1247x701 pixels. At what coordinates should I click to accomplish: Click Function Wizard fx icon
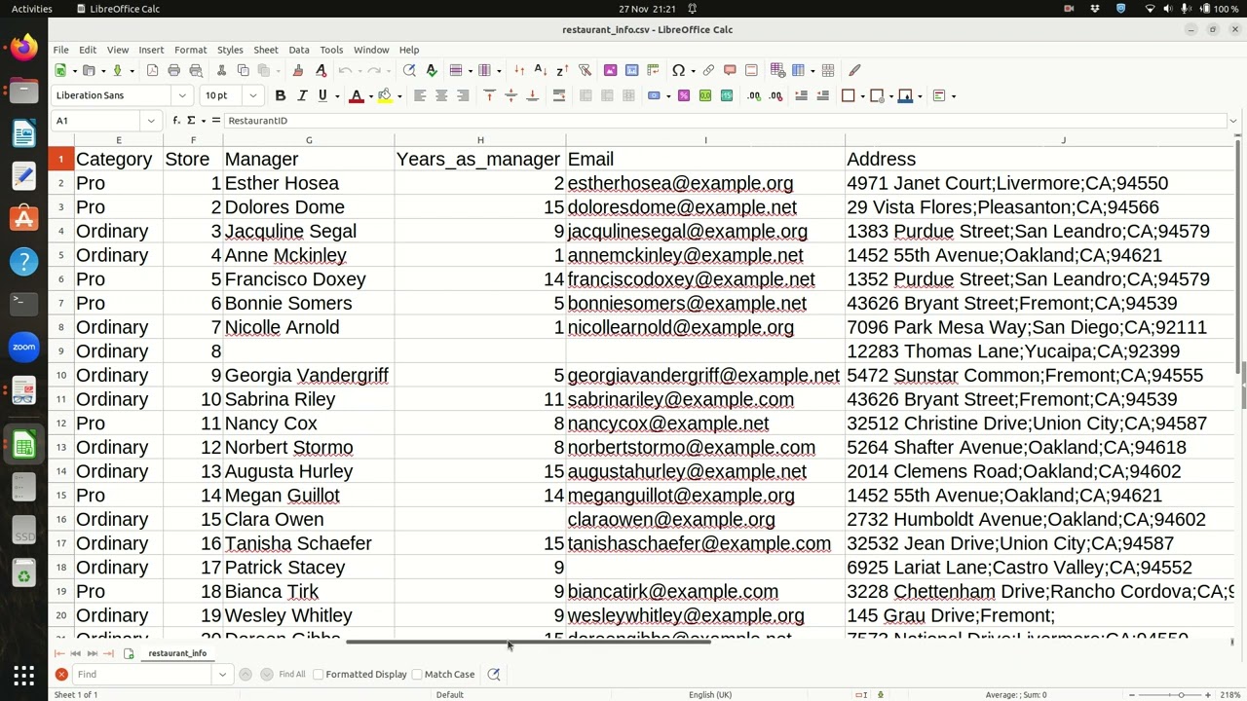pos(176,121)
